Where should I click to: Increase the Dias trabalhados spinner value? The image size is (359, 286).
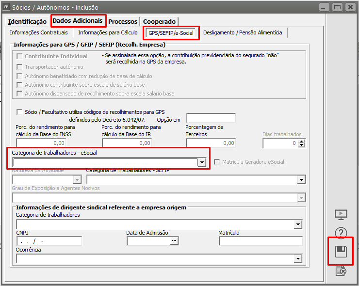tap(301, 141)
